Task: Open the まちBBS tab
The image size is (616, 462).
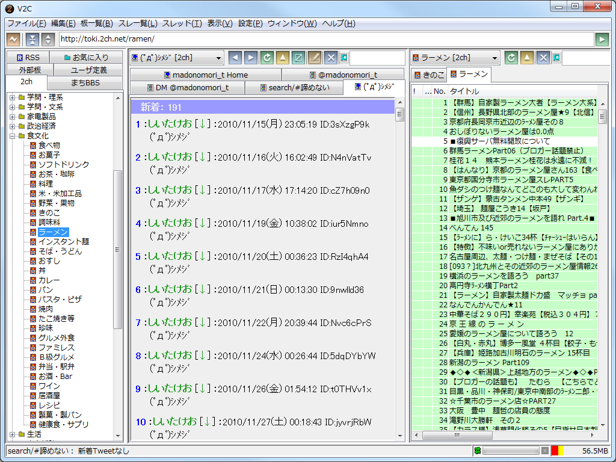Action: [85, 83]
